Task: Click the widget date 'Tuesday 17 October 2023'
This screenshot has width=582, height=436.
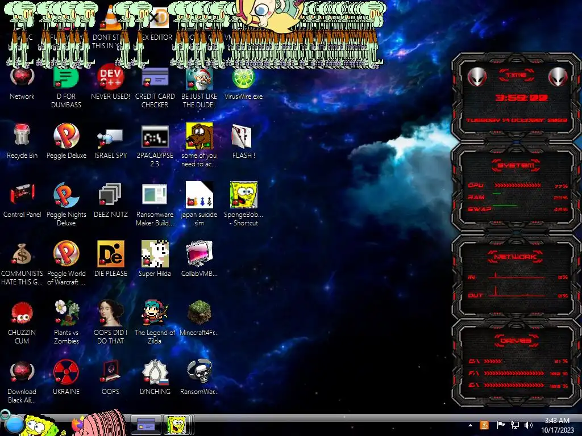Action: click(517, 120)
